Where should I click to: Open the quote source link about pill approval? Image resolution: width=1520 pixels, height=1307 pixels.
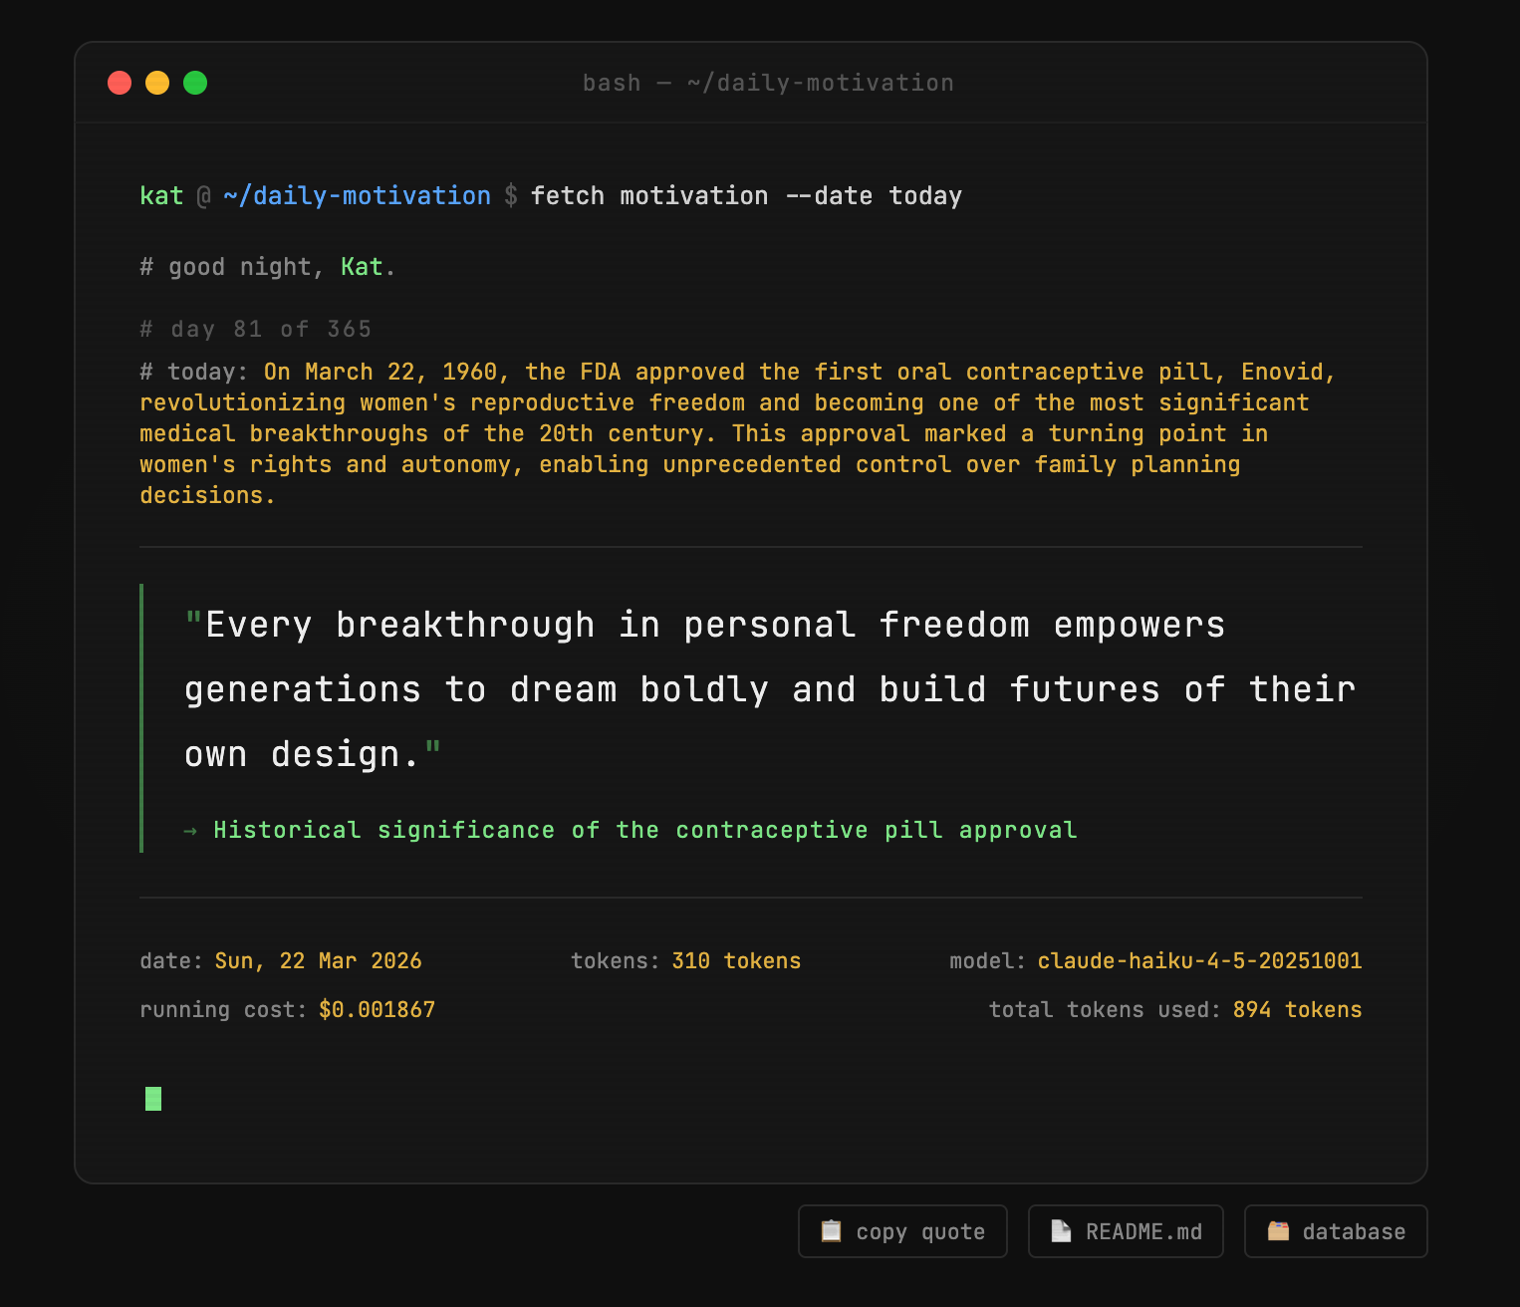click(644, 831)
